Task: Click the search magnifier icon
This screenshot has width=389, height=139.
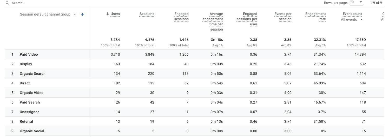Action: (x=8, y=3)
